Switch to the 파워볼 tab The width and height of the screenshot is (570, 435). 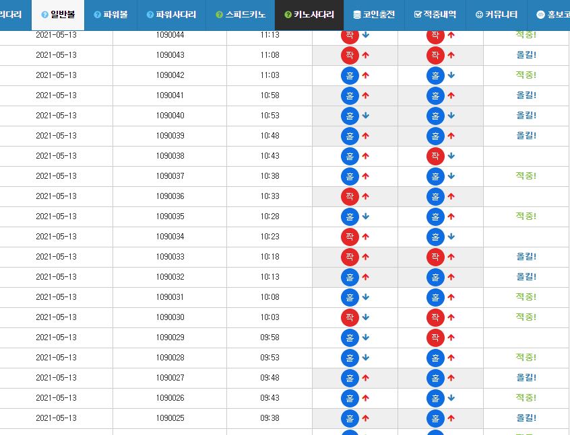pyautogui.click(x=110, y=15)
